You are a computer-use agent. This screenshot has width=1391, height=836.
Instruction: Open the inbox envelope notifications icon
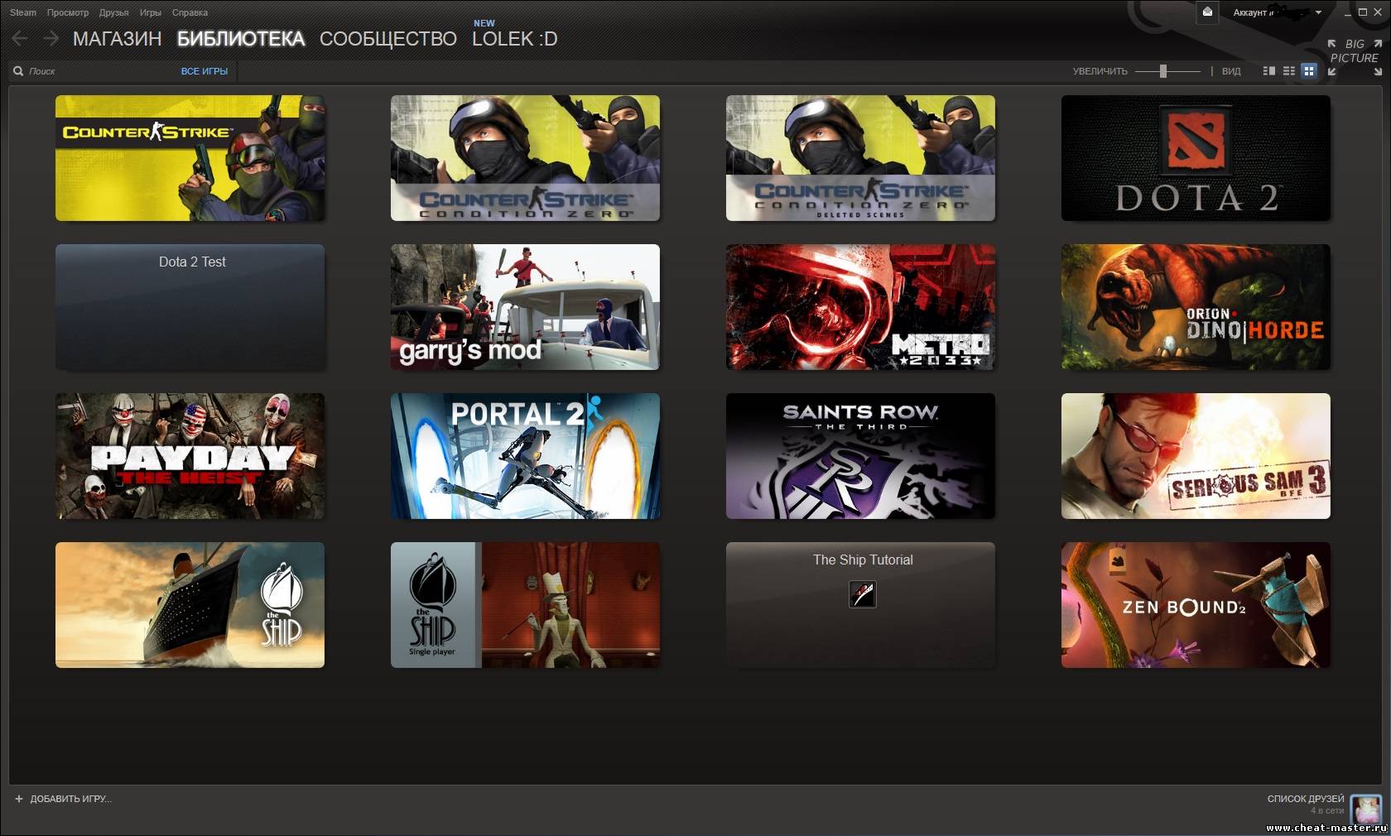point(1207,12)
